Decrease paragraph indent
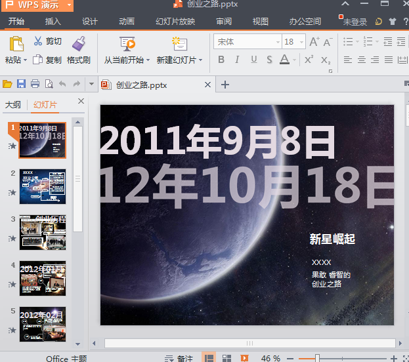Screen dimensions: 409x362 [387, 42]
